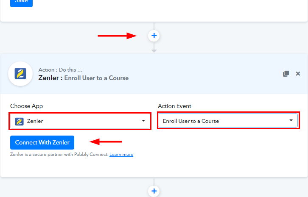Image resolution: width=308 pixels, height=197 pixels.
Task: Remove the Zenler action step with X
Action: [298, 74]
